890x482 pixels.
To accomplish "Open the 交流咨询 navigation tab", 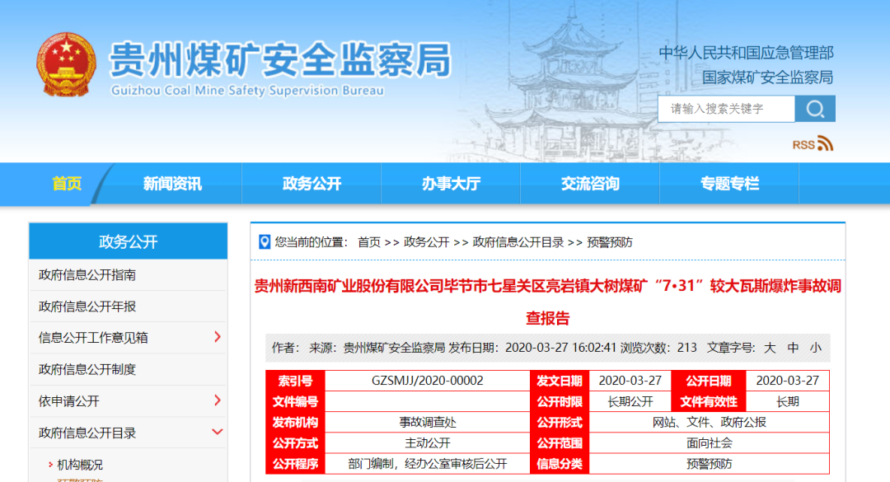I will tap(590, 184).
